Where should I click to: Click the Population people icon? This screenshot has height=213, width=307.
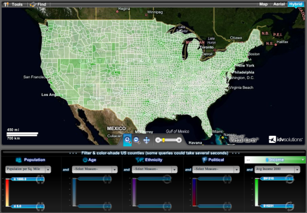click(19, 160)
